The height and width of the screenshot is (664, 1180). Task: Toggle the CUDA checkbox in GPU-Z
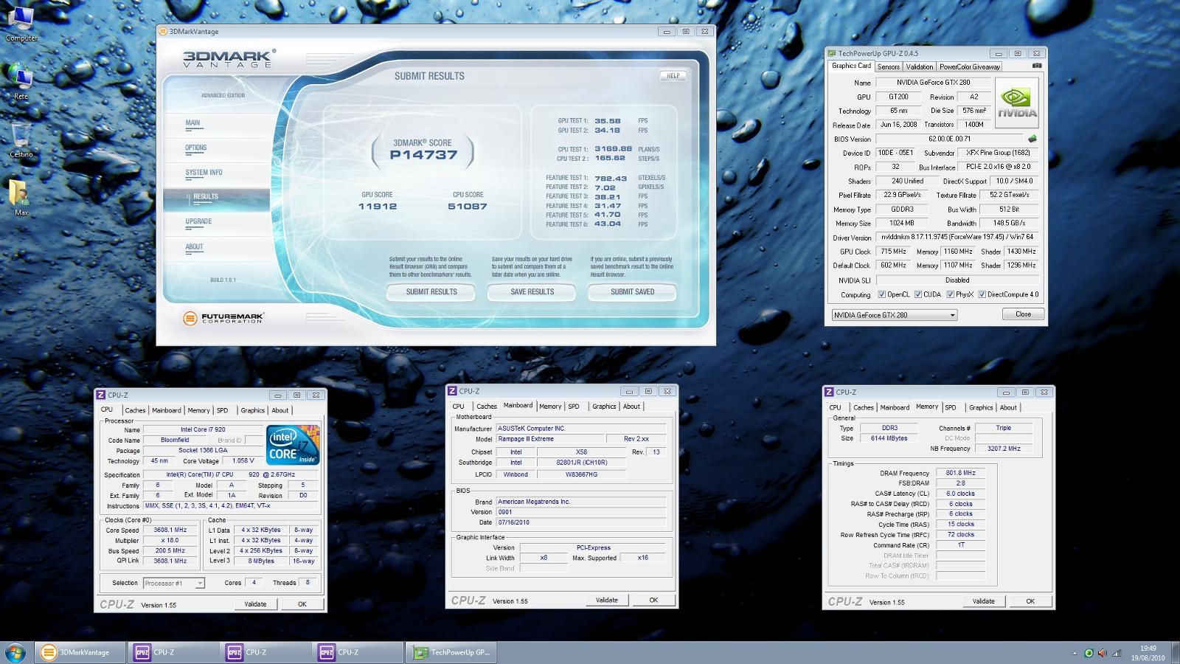[918, 294]
